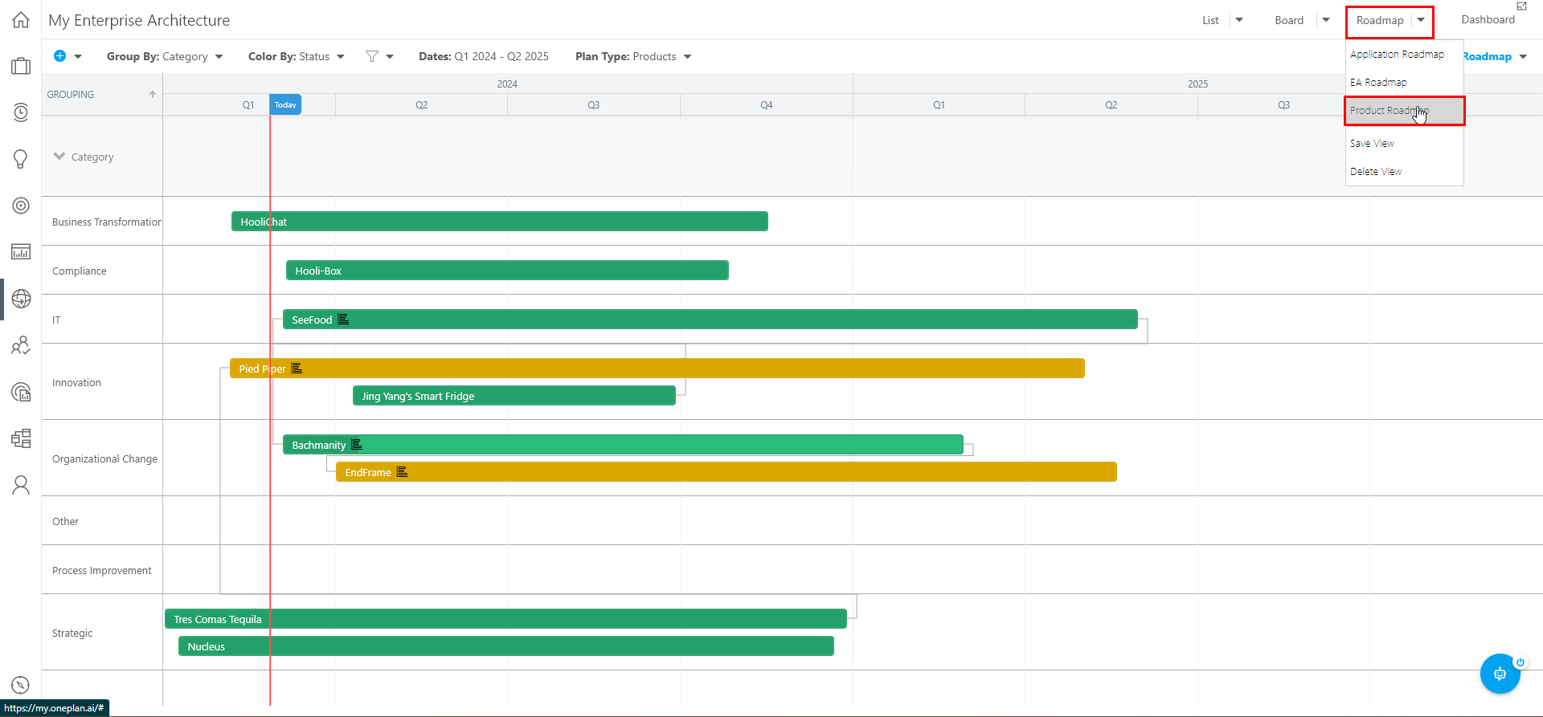Click the sort arrow next to GROUPING
Image resolution: width=1543 pixels, height=717 pixels.
click(152, 94)
